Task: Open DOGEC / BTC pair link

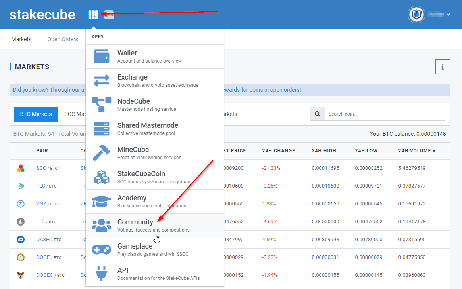Action: point(50,275)
